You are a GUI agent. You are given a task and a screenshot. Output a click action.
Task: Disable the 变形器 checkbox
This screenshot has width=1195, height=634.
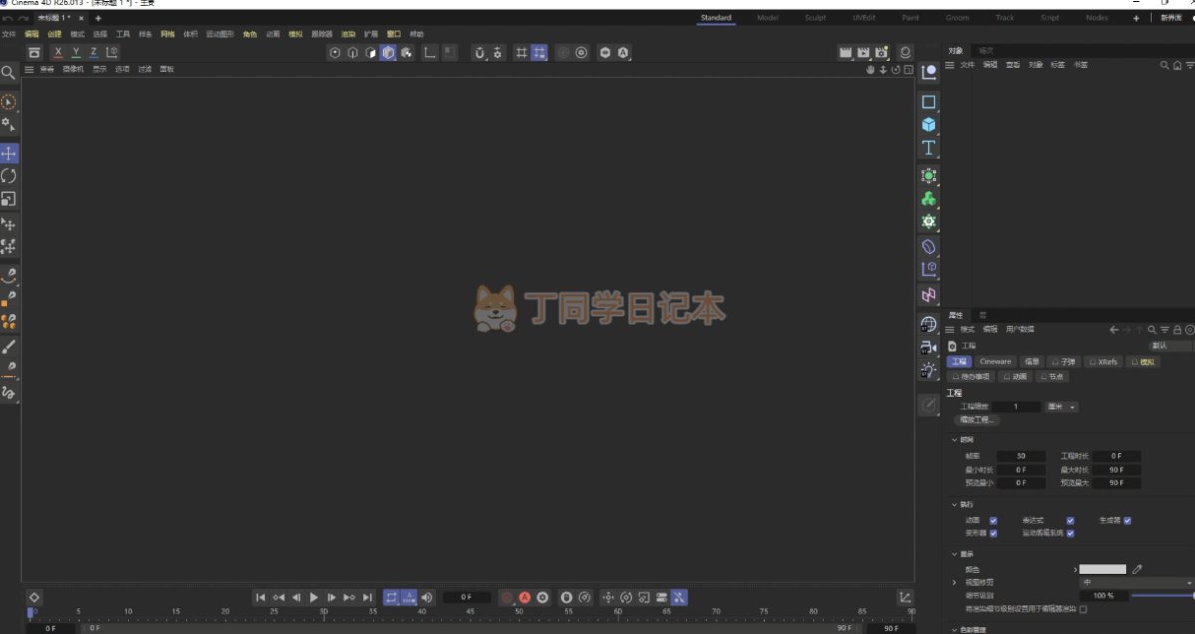pyautogui.click(x=993, y=533)
